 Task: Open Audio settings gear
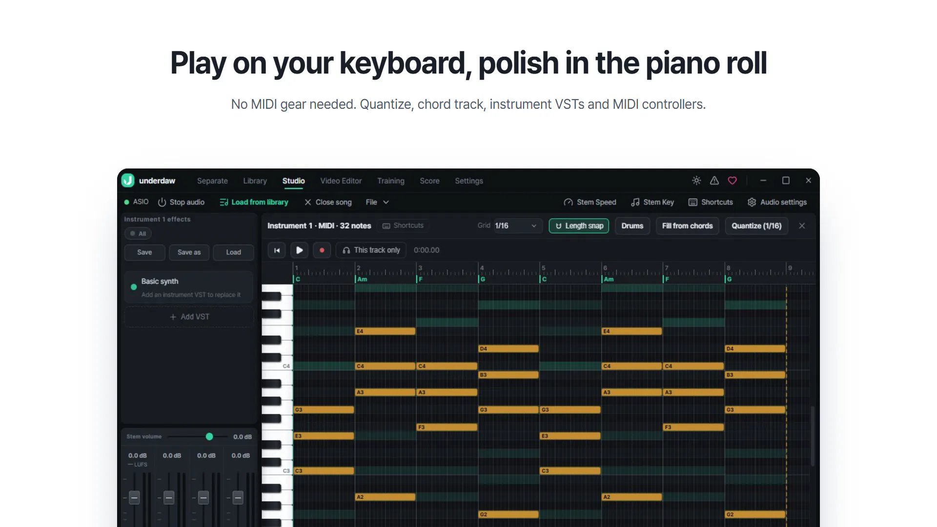click(x=777, y=202)
